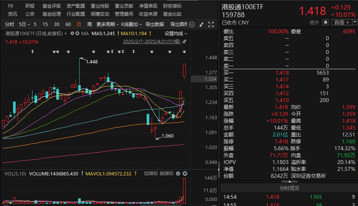This screenshot has height=206, width=358.
Task: Click 加指标 add indicator
Action: [151, 174]
